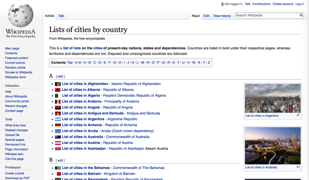Click the Azerbaijan flag icon
Image resolution: width=309 pixels, height=180 pixels.
coord(58,149)
